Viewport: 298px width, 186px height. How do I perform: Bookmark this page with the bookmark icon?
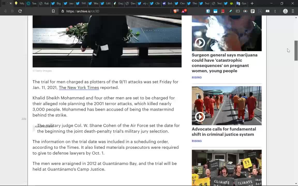[53, 11]
